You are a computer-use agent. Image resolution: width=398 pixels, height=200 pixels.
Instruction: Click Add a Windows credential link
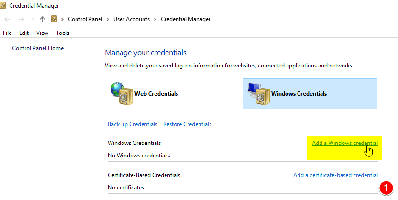[345, 143]
